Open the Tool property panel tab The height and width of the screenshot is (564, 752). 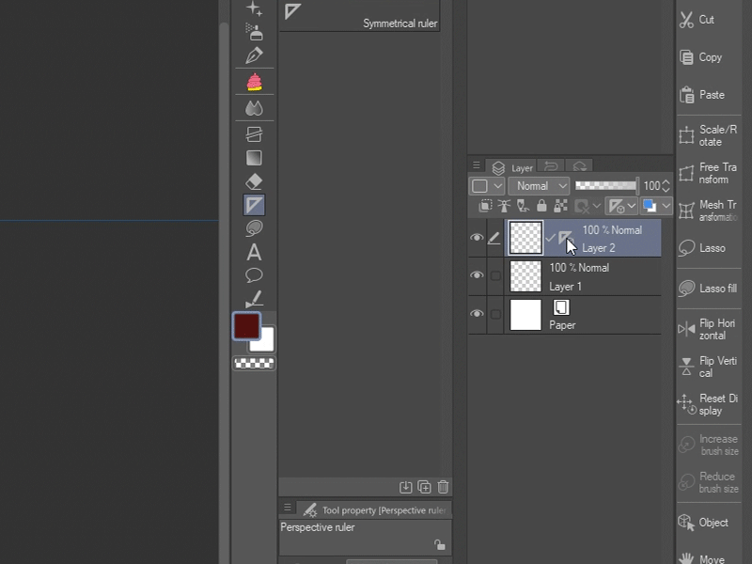pos(374,509)
